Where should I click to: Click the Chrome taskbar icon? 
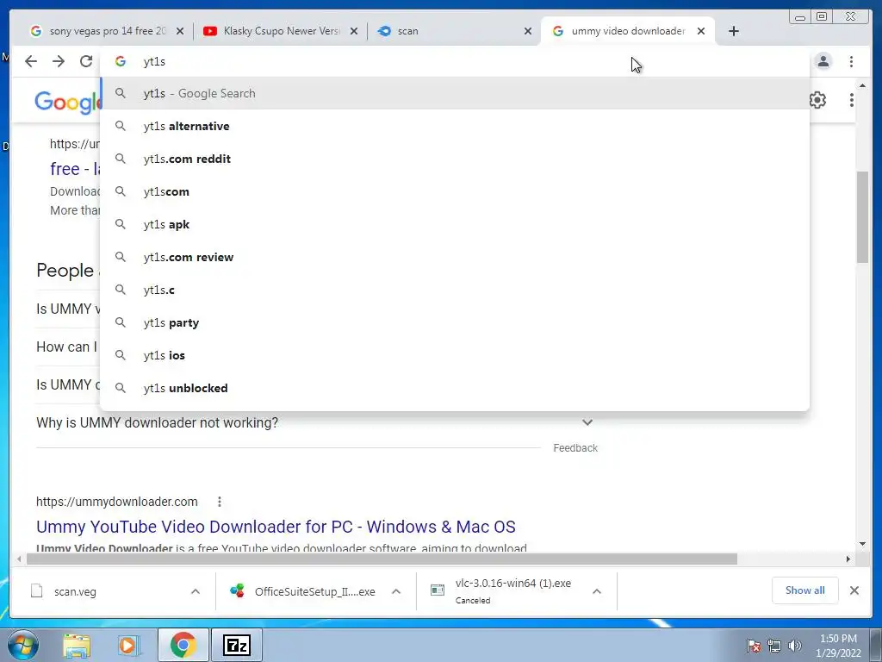[x=183, y=645]
